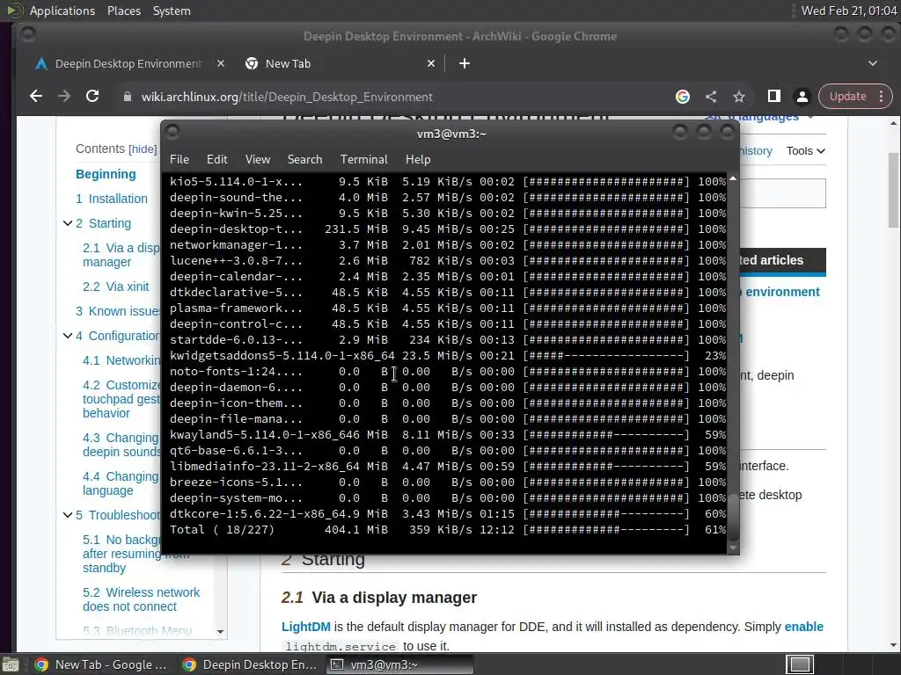Open the Google icon in address bar

pos(683,97)
